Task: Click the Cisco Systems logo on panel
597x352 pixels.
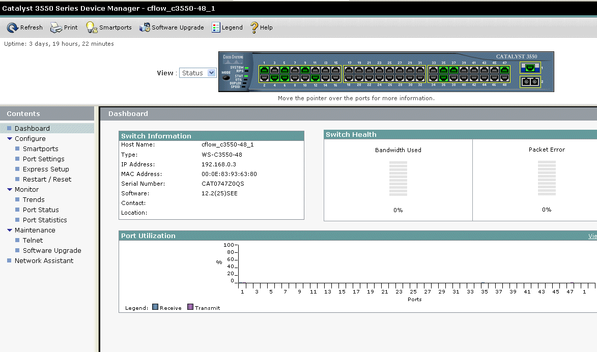Action: (x=233, y=59)
